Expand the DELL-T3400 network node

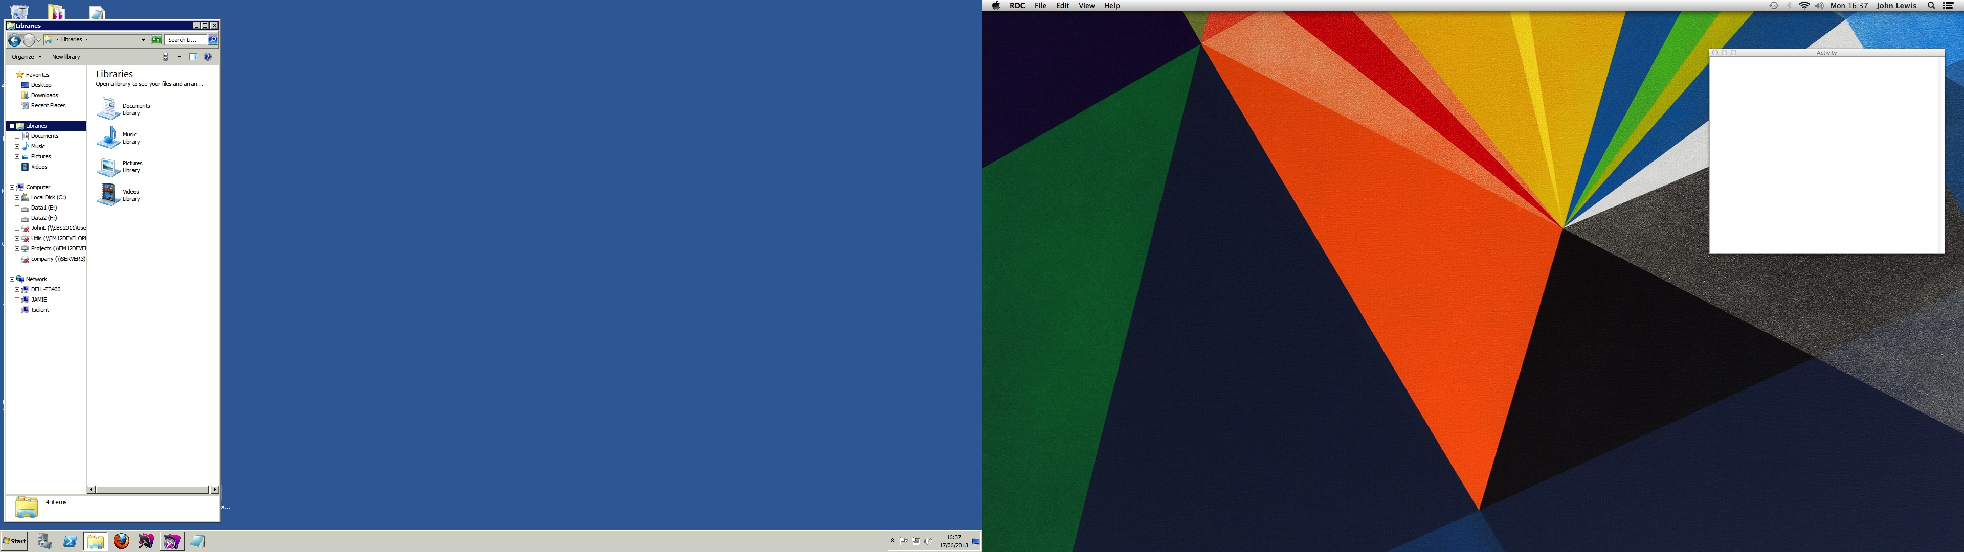coord(17,290)
